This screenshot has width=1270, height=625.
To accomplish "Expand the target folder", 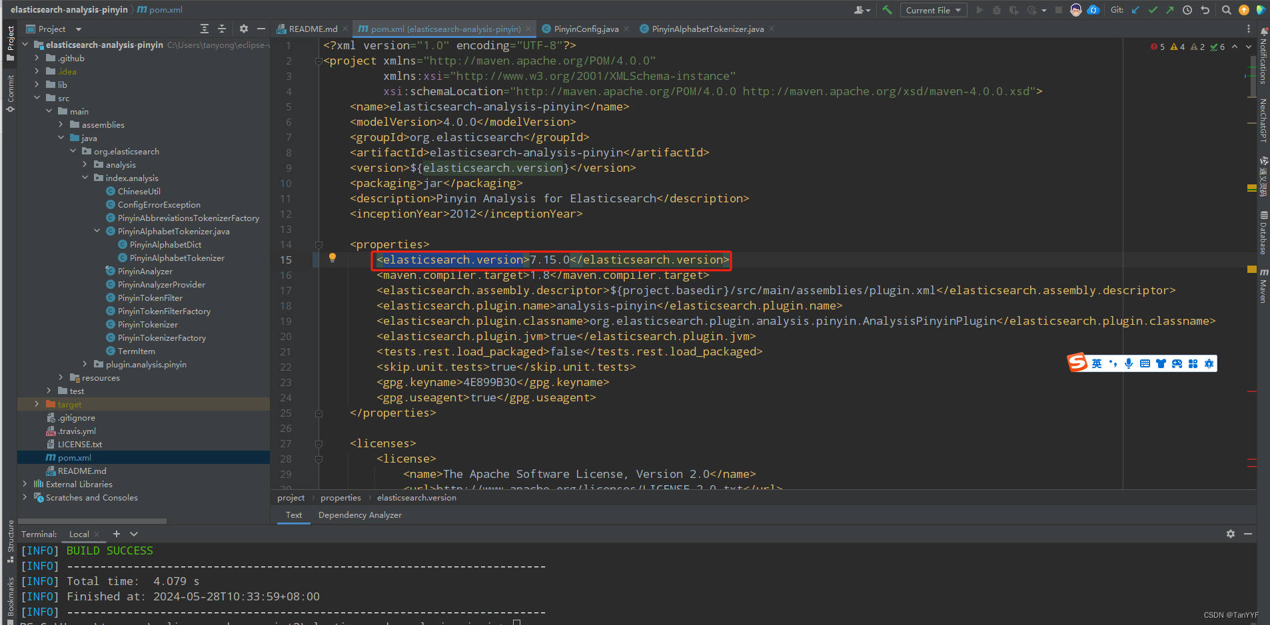I will click(37, 404).
